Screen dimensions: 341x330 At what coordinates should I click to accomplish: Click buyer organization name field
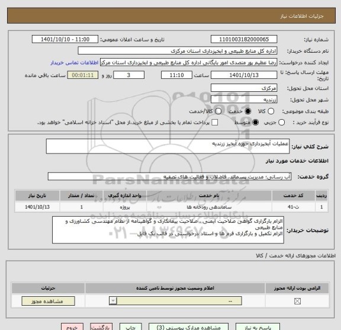pos(178,51)
